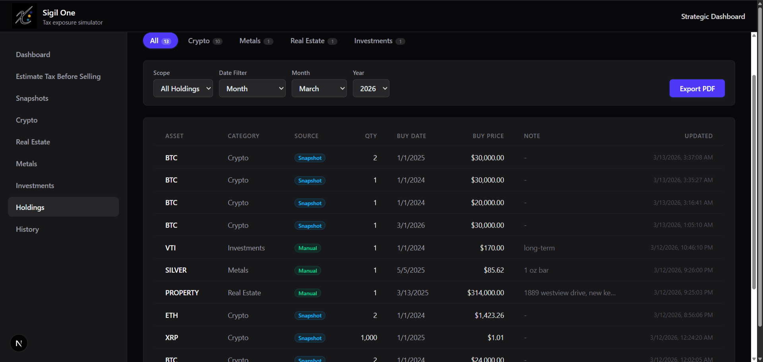Open Estimate Tax Before Selling
Viewport: 763px width, 362px height.
pyautogui.click(x=58, y=76)
